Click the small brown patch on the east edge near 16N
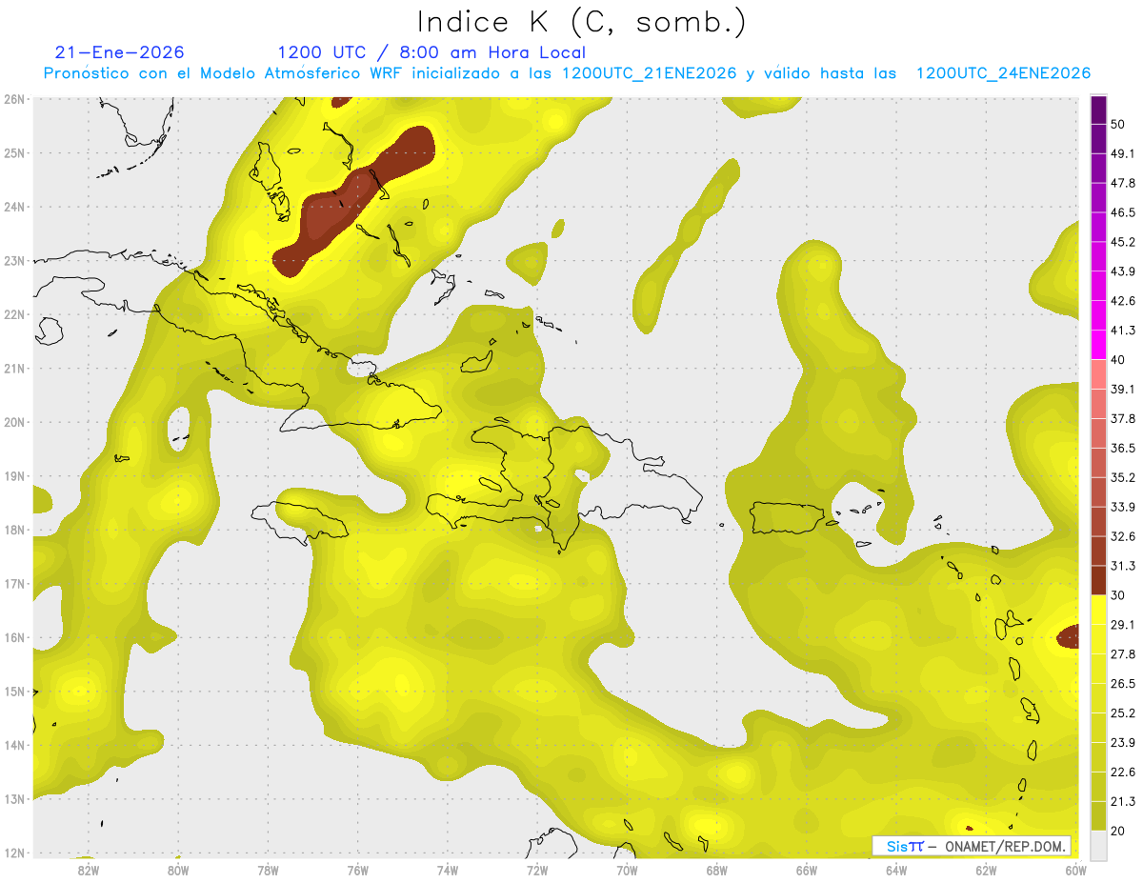 (x=1069, y=636)
